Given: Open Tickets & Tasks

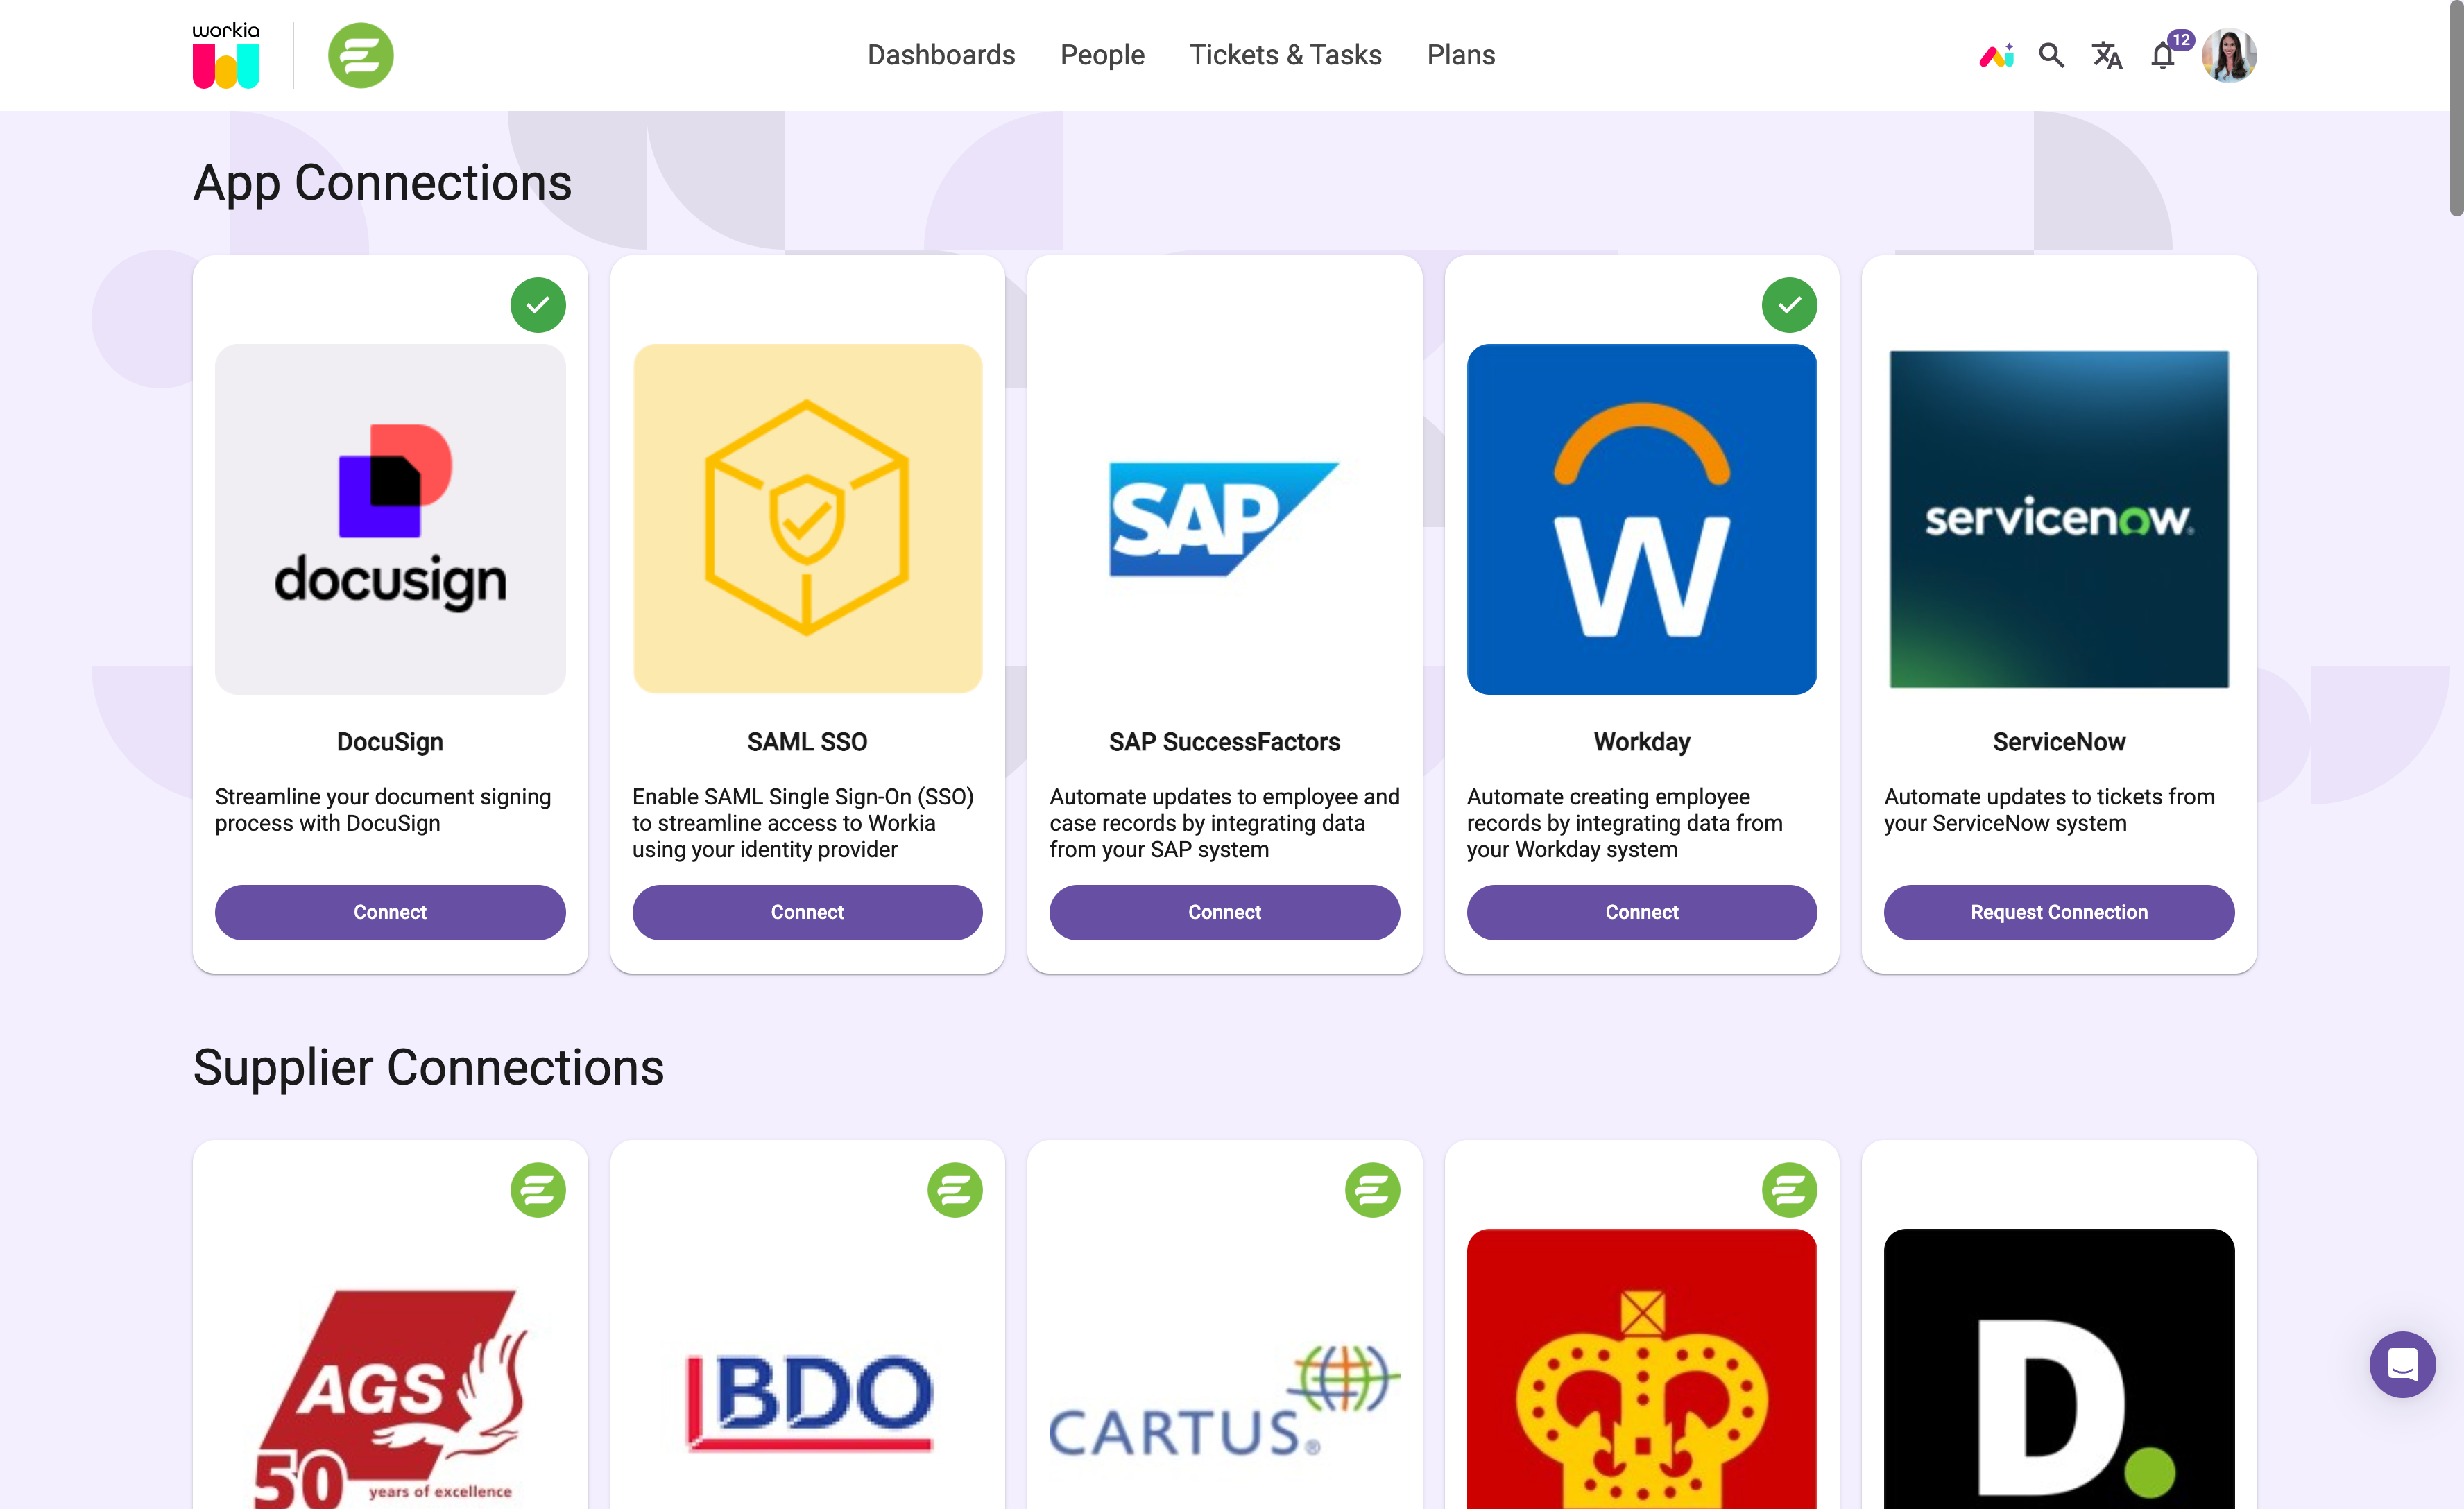Looking at the screenshot, I should pyautogui.click(x=1286, y=55).
